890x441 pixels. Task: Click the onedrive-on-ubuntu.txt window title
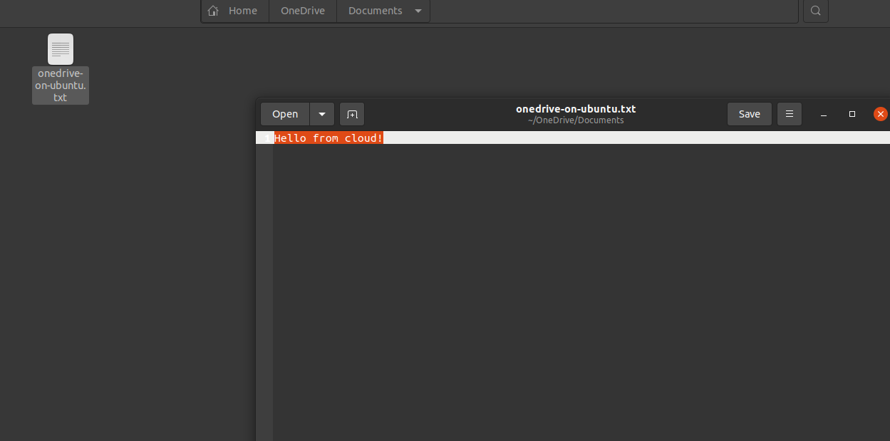click(576, 109)
